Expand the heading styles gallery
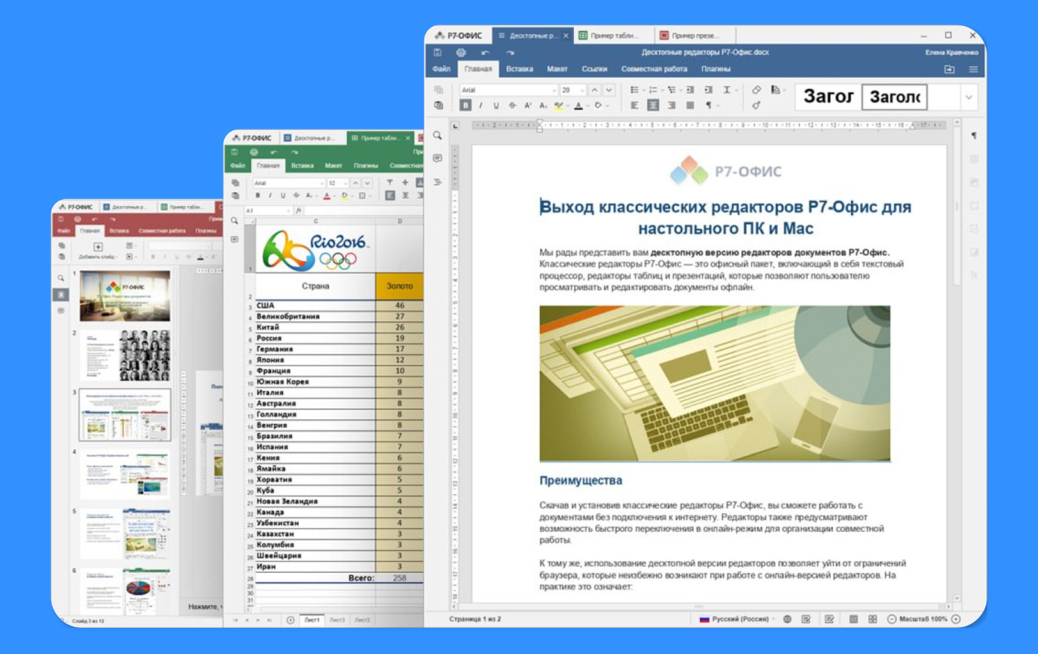Image resolution: width=1038 pixels, height=654 pixels. 969,97
